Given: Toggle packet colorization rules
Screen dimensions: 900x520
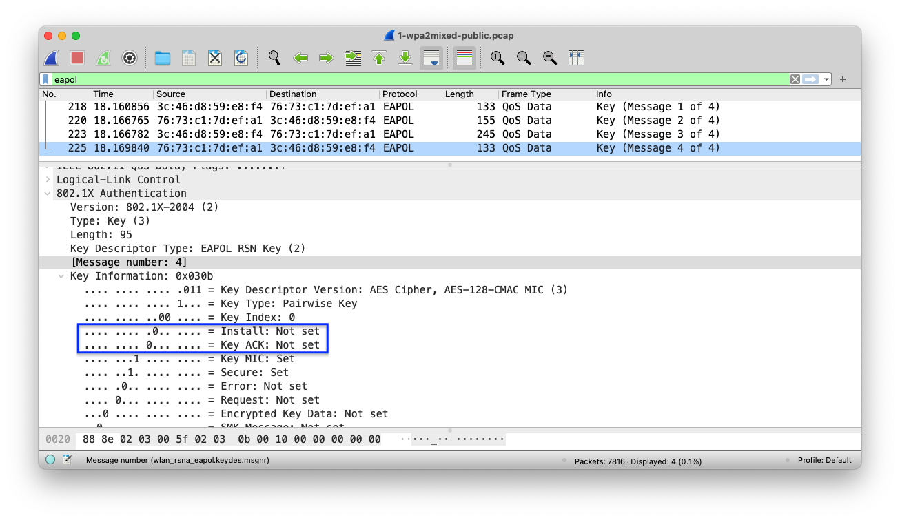Looking at the screenshot, I should pos(464,58).
